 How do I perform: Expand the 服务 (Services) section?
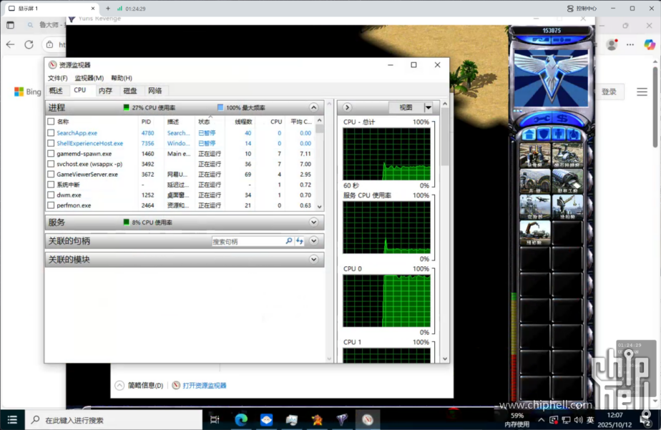[313, 223]
